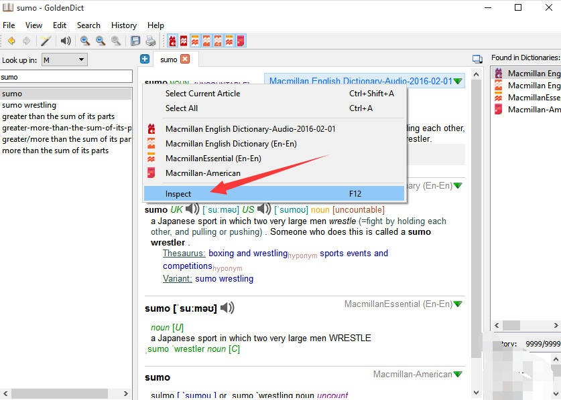561x400 pixels.
Task: Zoom out with the minus magnifier
Action: (x=101, y=41)
